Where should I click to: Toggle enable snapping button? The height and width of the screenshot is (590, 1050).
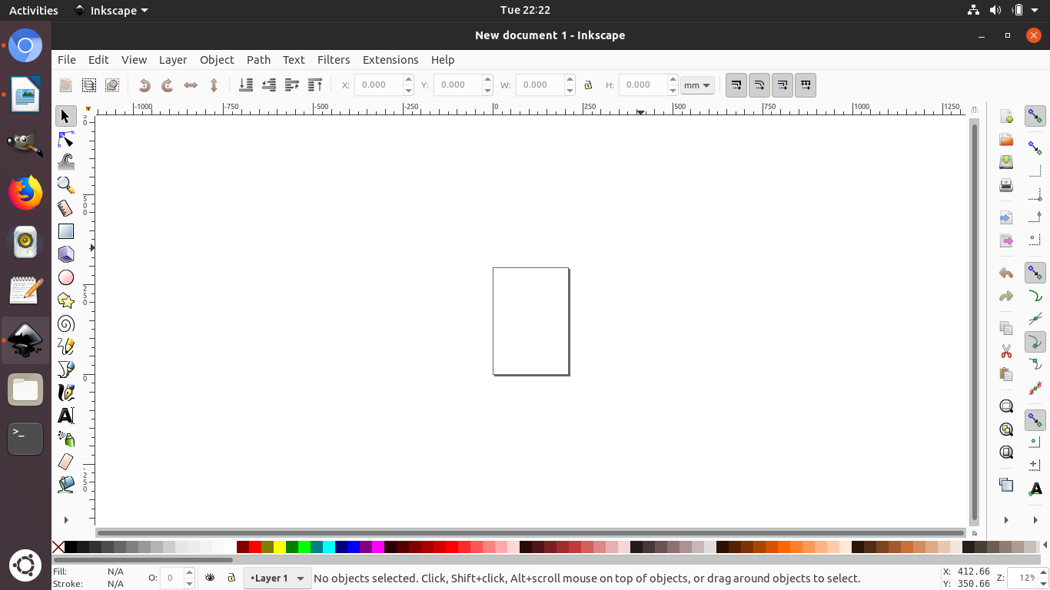pos(1035,116)
